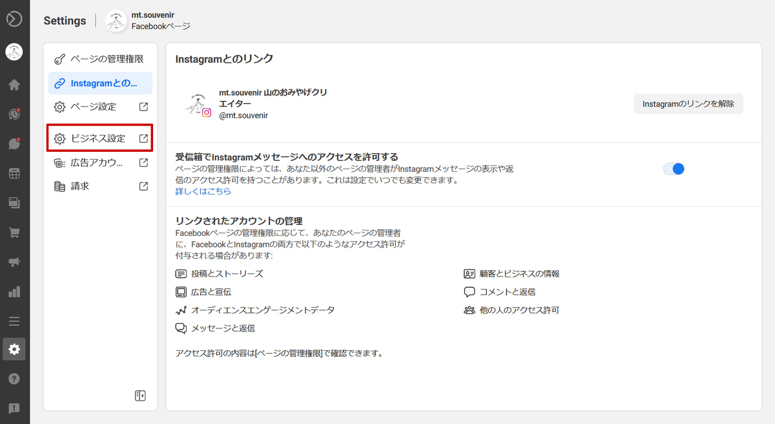
Task: Open the commerce shopping cart icon
Action: 14,232
